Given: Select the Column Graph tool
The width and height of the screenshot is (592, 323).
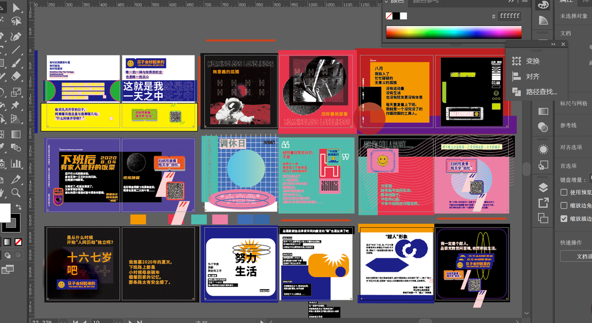Looking at the screenshot, I should click(16, 164).
